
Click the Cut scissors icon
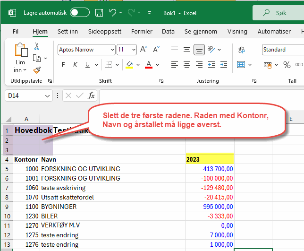[37, 46]
